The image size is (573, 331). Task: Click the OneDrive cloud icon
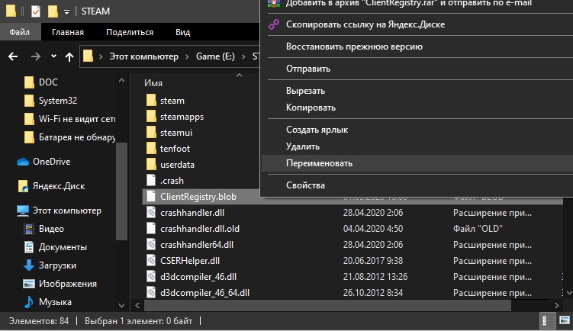(23, 162)
